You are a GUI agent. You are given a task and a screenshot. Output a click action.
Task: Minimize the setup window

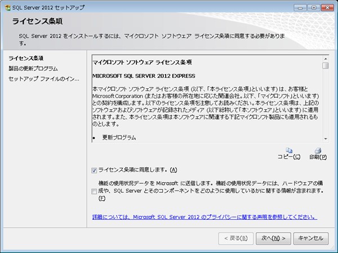[x=300, y=8]
